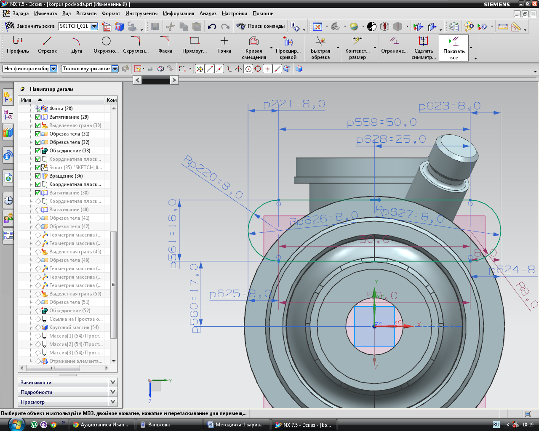Image resolution: width=539 pixels, height=431 pixels.
Task: Open the History clock sidebar tab icon
Action: [8, 200]
